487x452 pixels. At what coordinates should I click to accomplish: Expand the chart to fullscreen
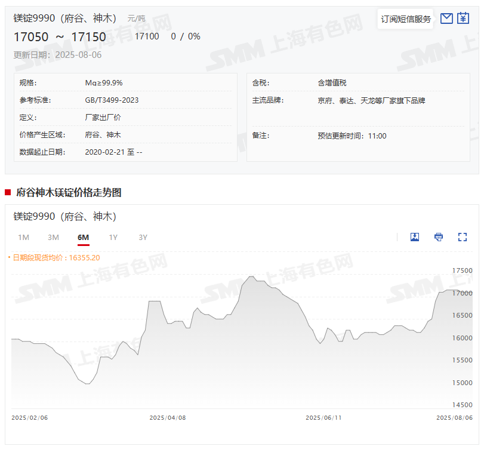(x=463, y=237)
